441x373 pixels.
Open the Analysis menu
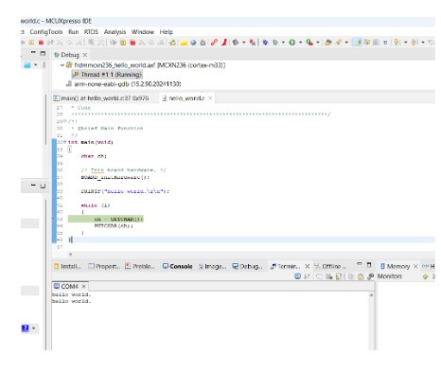115,32
